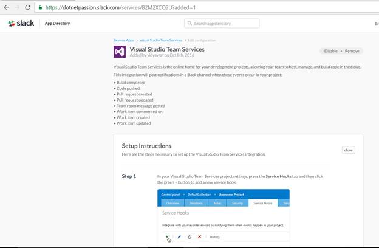This screenshot has width=379, height=248.
Task: Open Browse Apps breadcrumb
Action: (x=124, y=40)
